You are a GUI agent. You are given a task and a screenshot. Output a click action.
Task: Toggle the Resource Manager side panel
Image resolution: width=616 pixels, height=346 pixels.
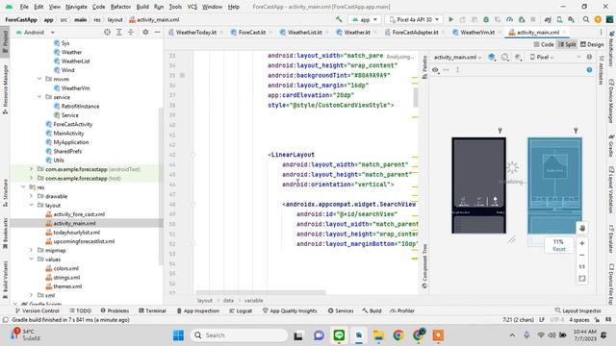click(5, 89)
